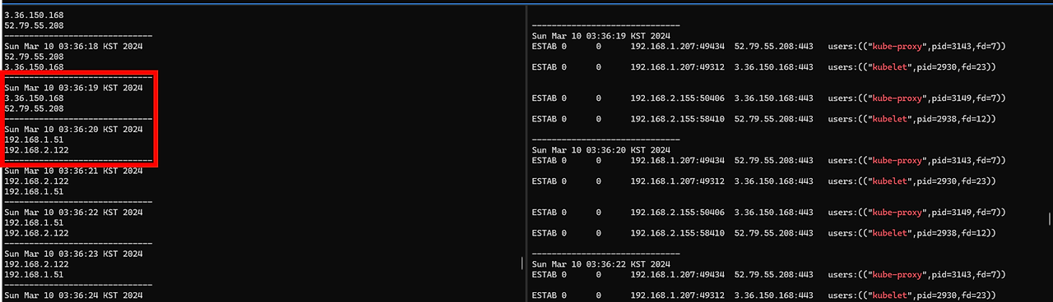The image size is (1053, 302).
Task: Click kubelet pid=2938 under right 03:36:20 block
Action: (912, 233)
